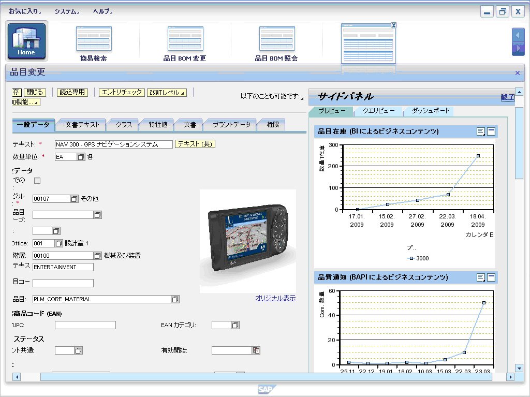Click the UPC input field

pyautogui.click(x=85, y=325)
